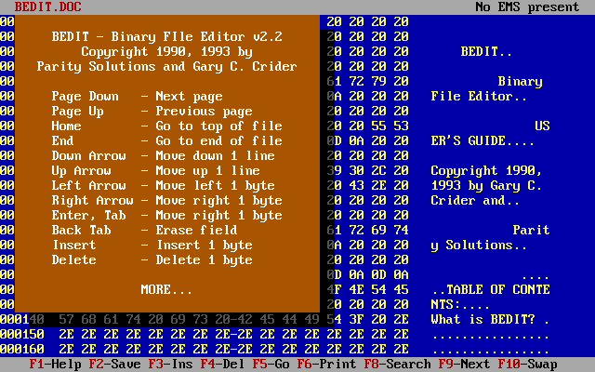The image size is (595, 372).
Task: Click the 'Home - Go to top of file' line
Action: coord(167,126)
